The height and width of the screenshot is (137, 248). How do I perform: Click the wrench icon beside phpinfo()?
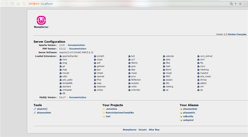(35, 109)
